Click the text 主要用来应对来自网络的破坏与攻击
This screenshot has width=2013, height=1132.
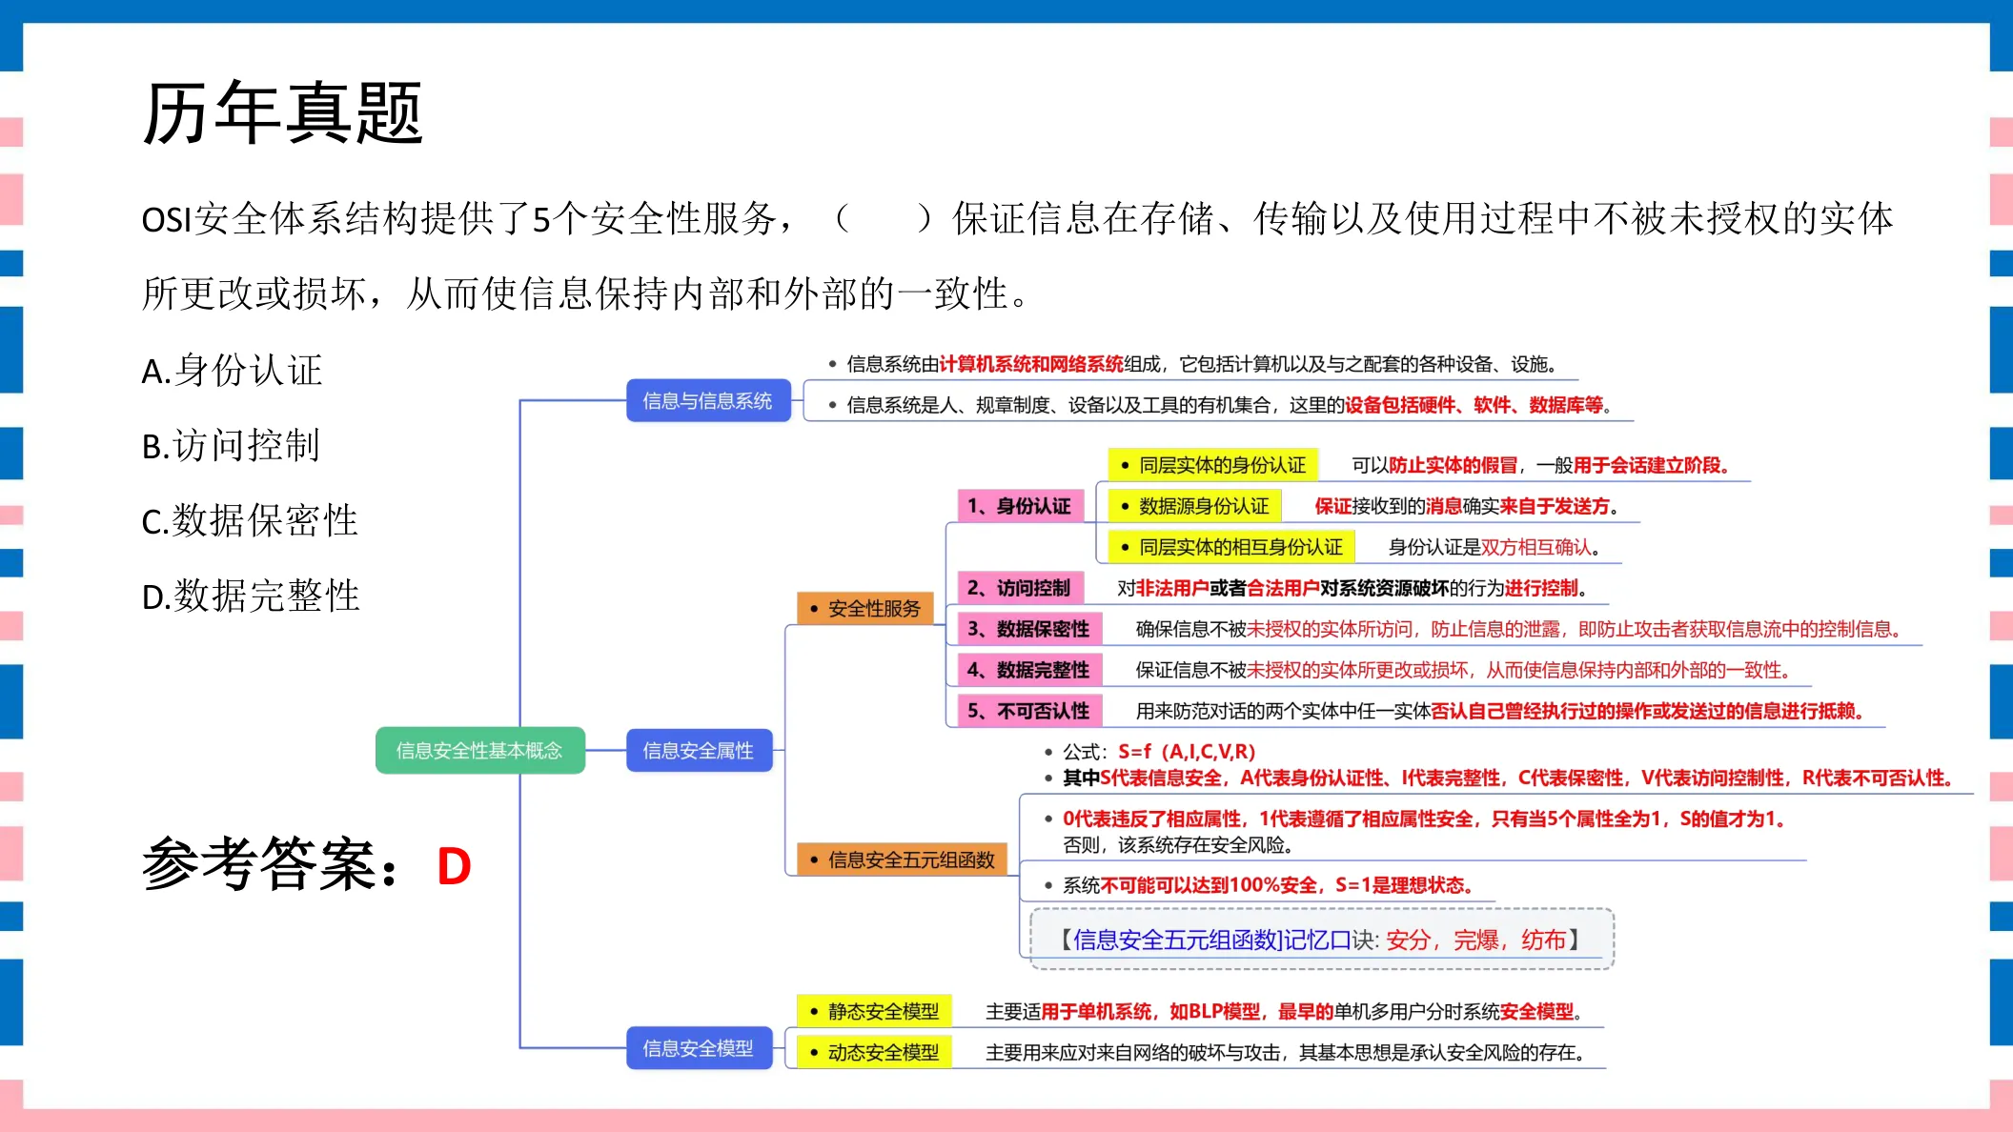(1133, 1052)
